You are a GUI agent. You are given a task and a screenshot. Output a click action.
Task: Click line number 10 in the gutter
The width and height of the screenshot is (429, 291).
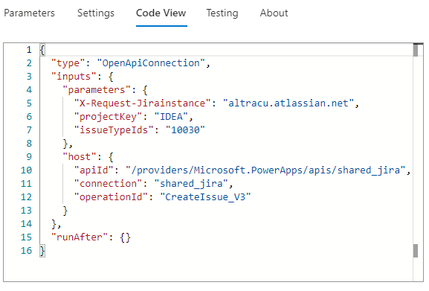pyautogui.click(x=26, y=170)
